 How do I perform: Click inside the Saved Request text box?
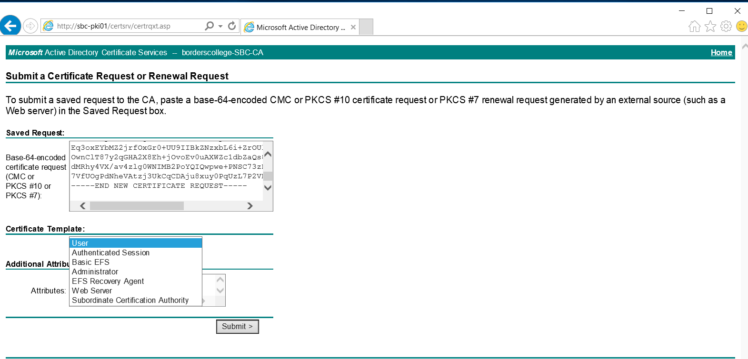coord(167,171)
